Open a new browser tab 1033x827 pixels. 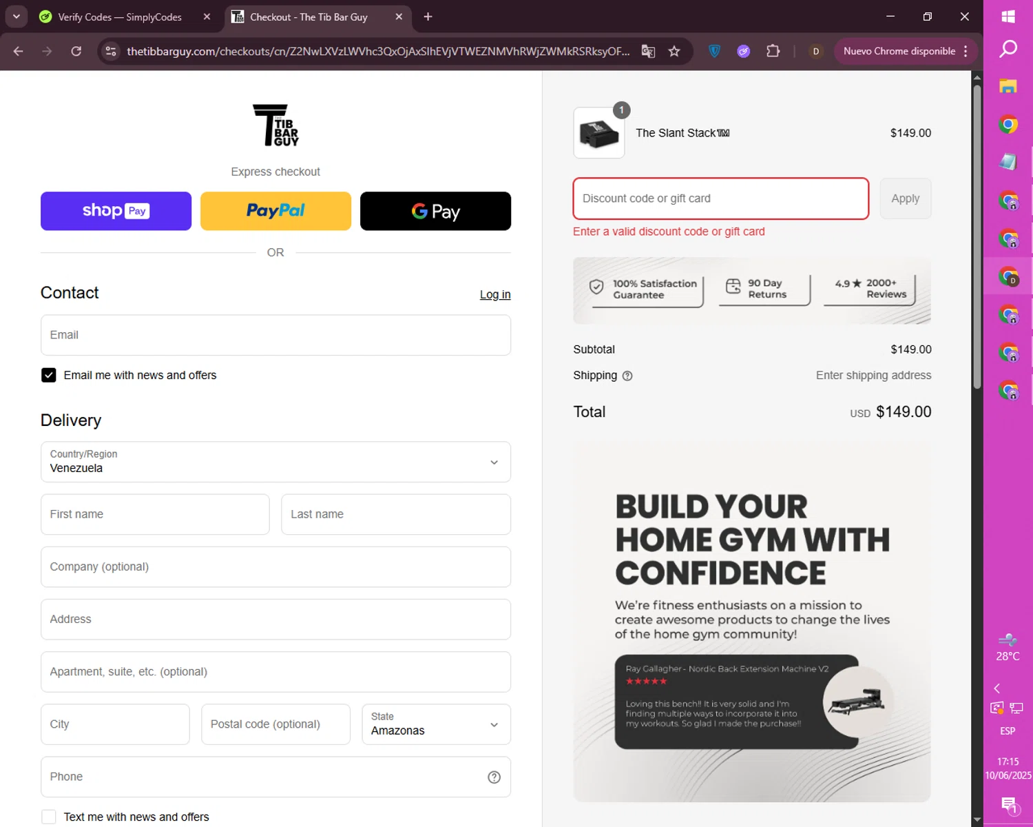click(x=428, y=17)
